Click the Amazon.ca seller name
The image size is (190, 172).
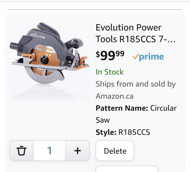pyautogui.click(x=115, y=96)
